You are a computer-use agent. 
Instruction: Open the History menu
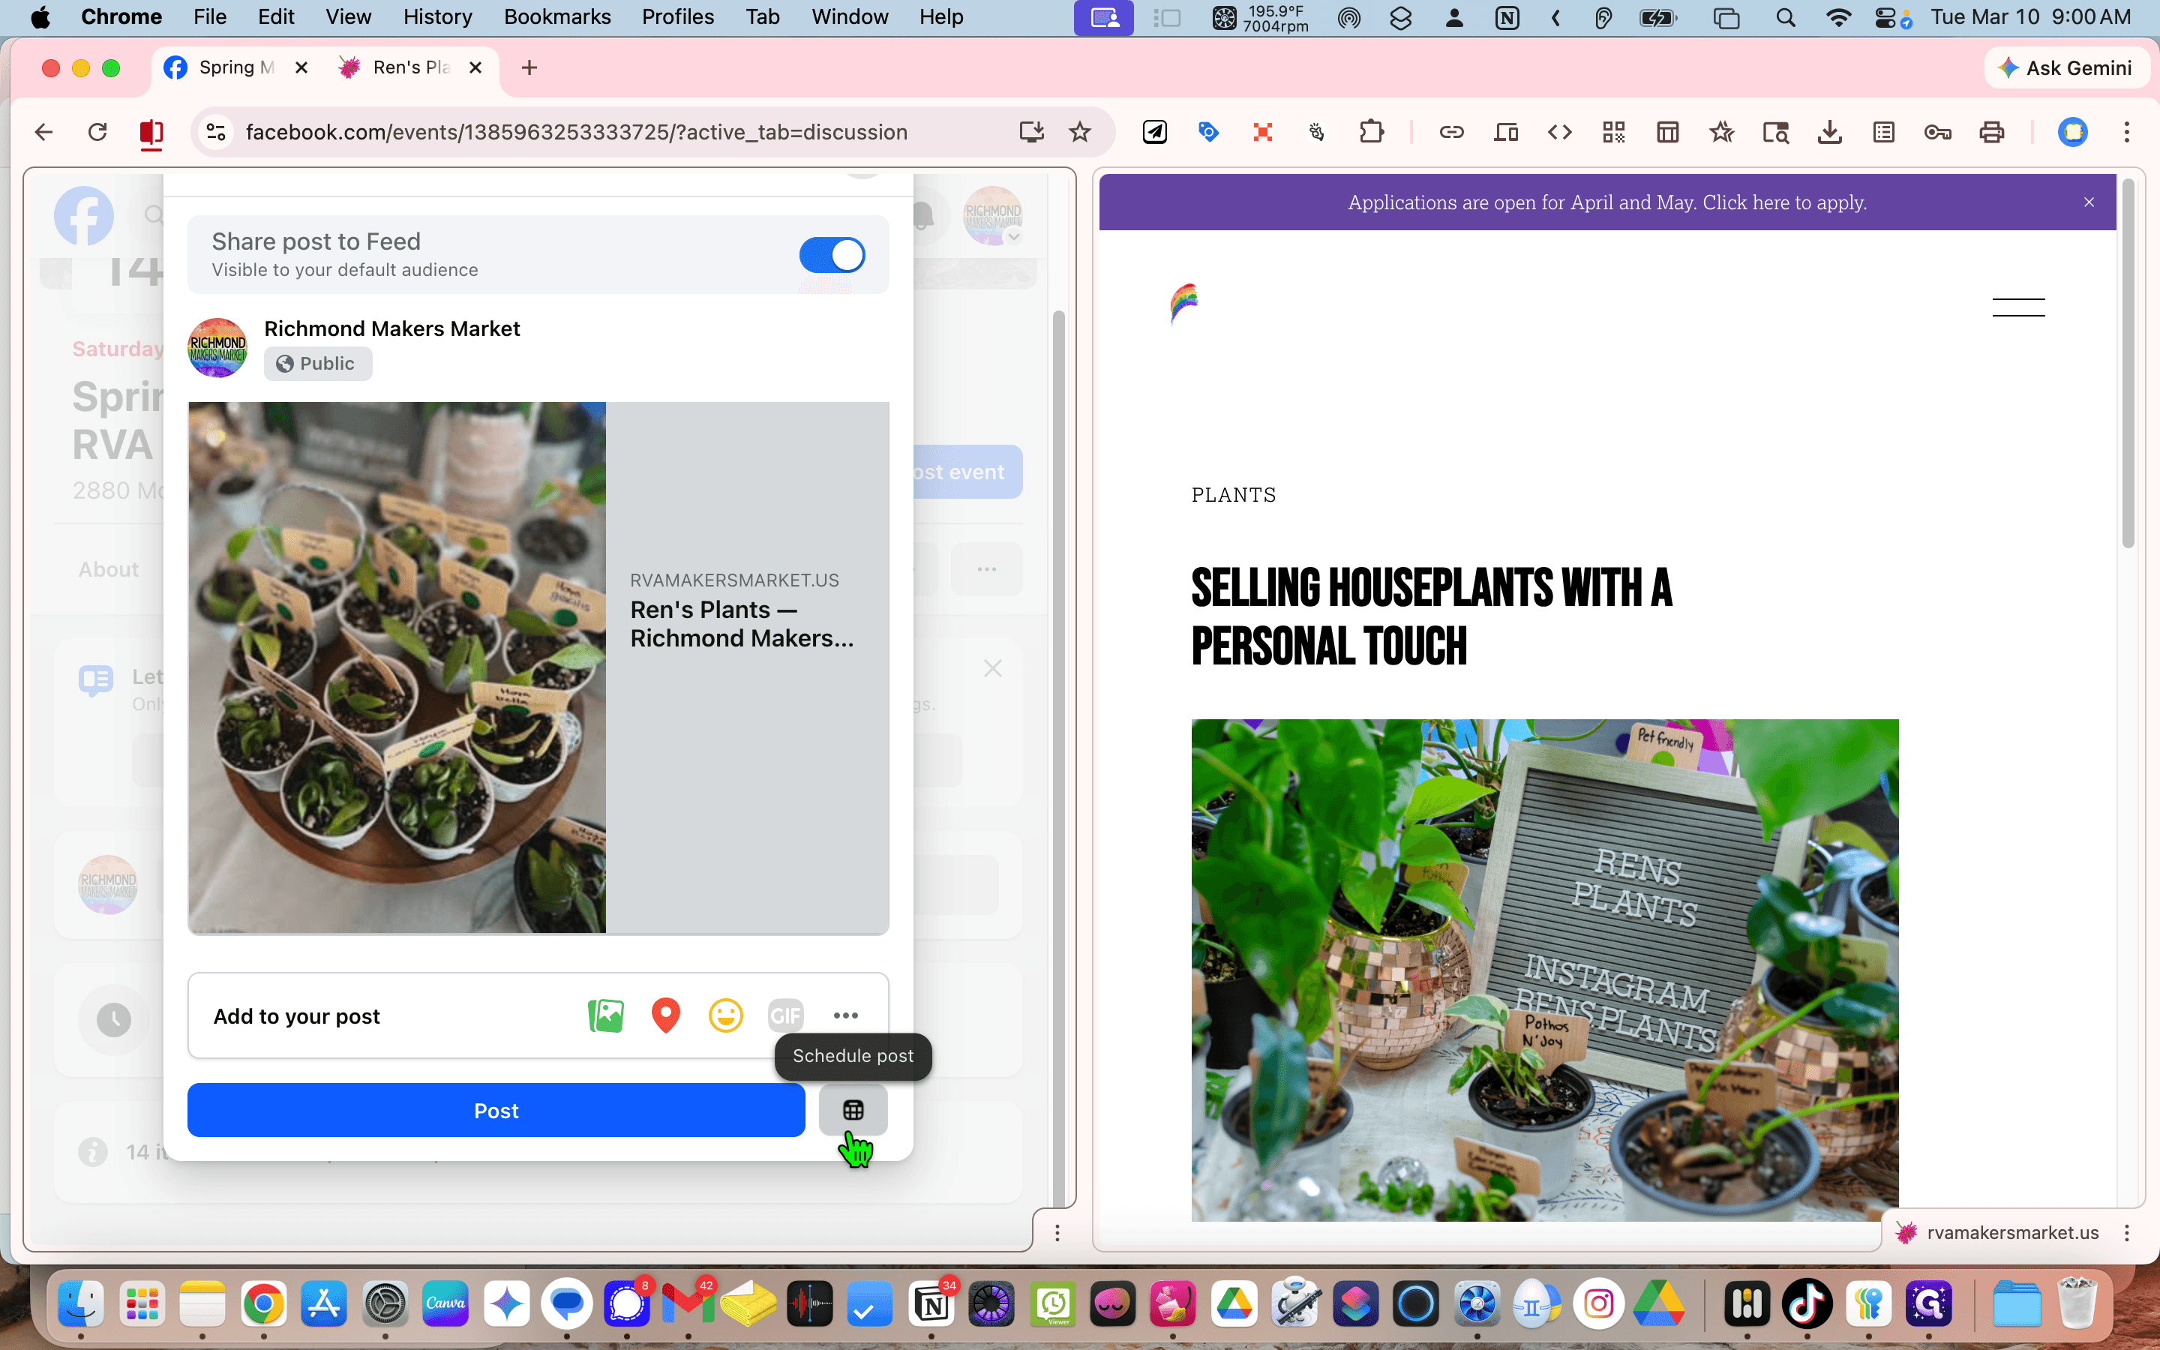point(437,17)
